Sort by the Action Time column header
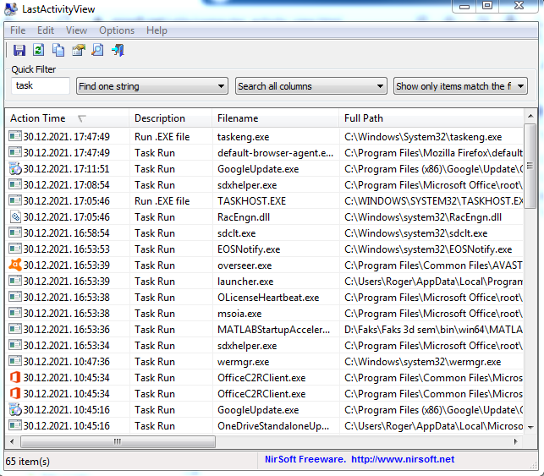Screen dimensions: 544x476 click(x=38, y=118)
